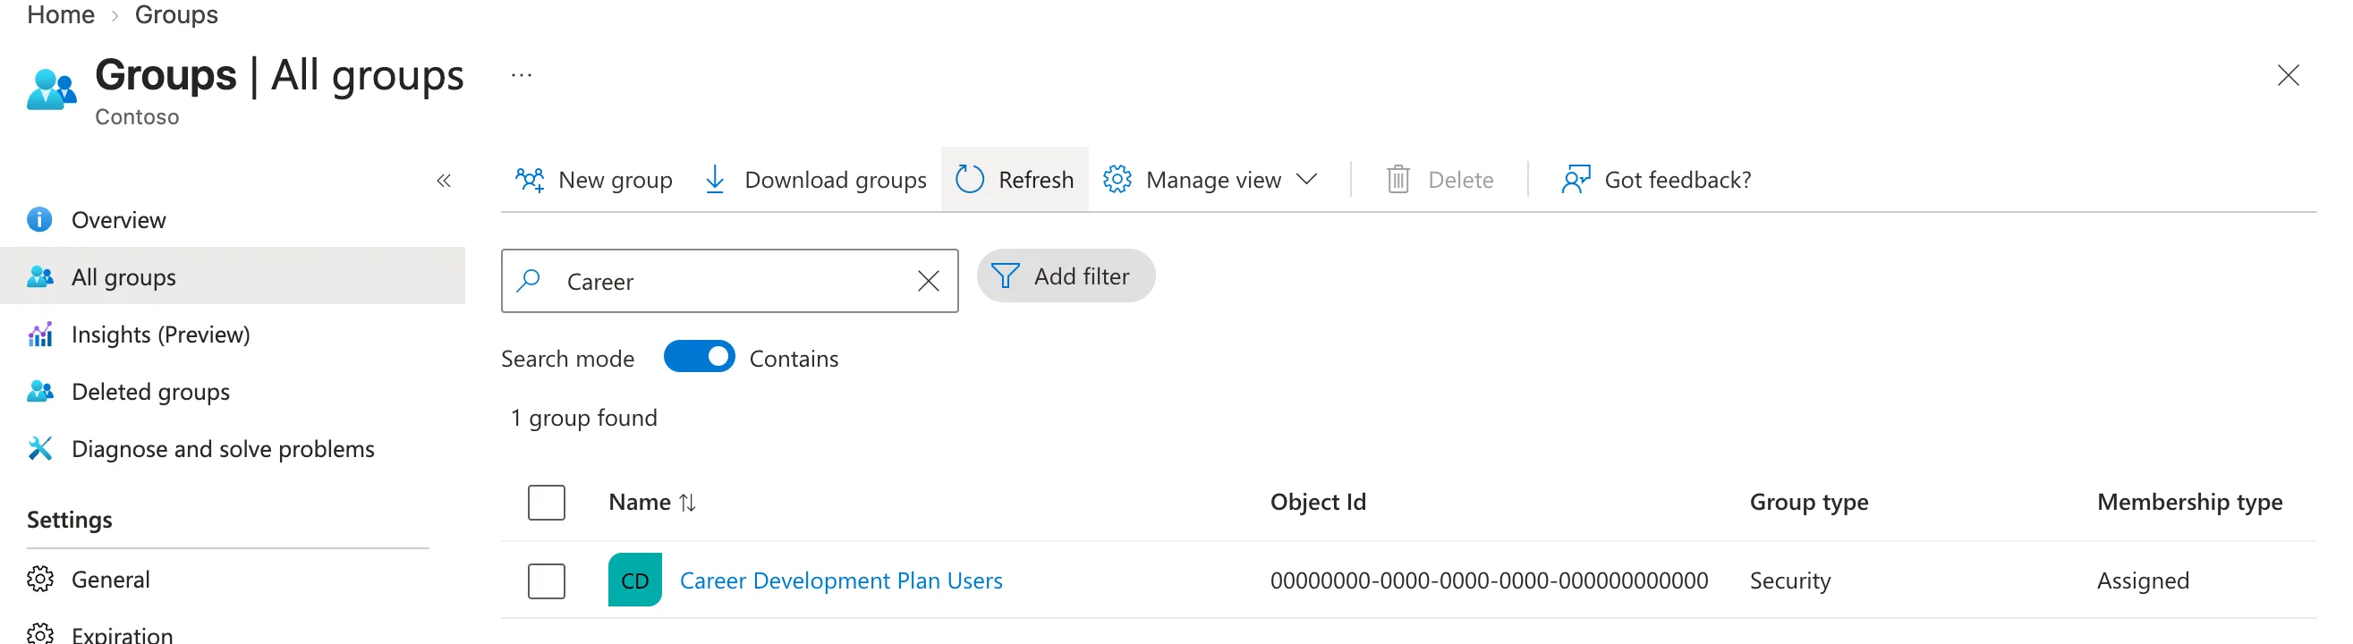Click the search magnifier icon
Viewport: 2353px width, 644px height.
[529, 281]
